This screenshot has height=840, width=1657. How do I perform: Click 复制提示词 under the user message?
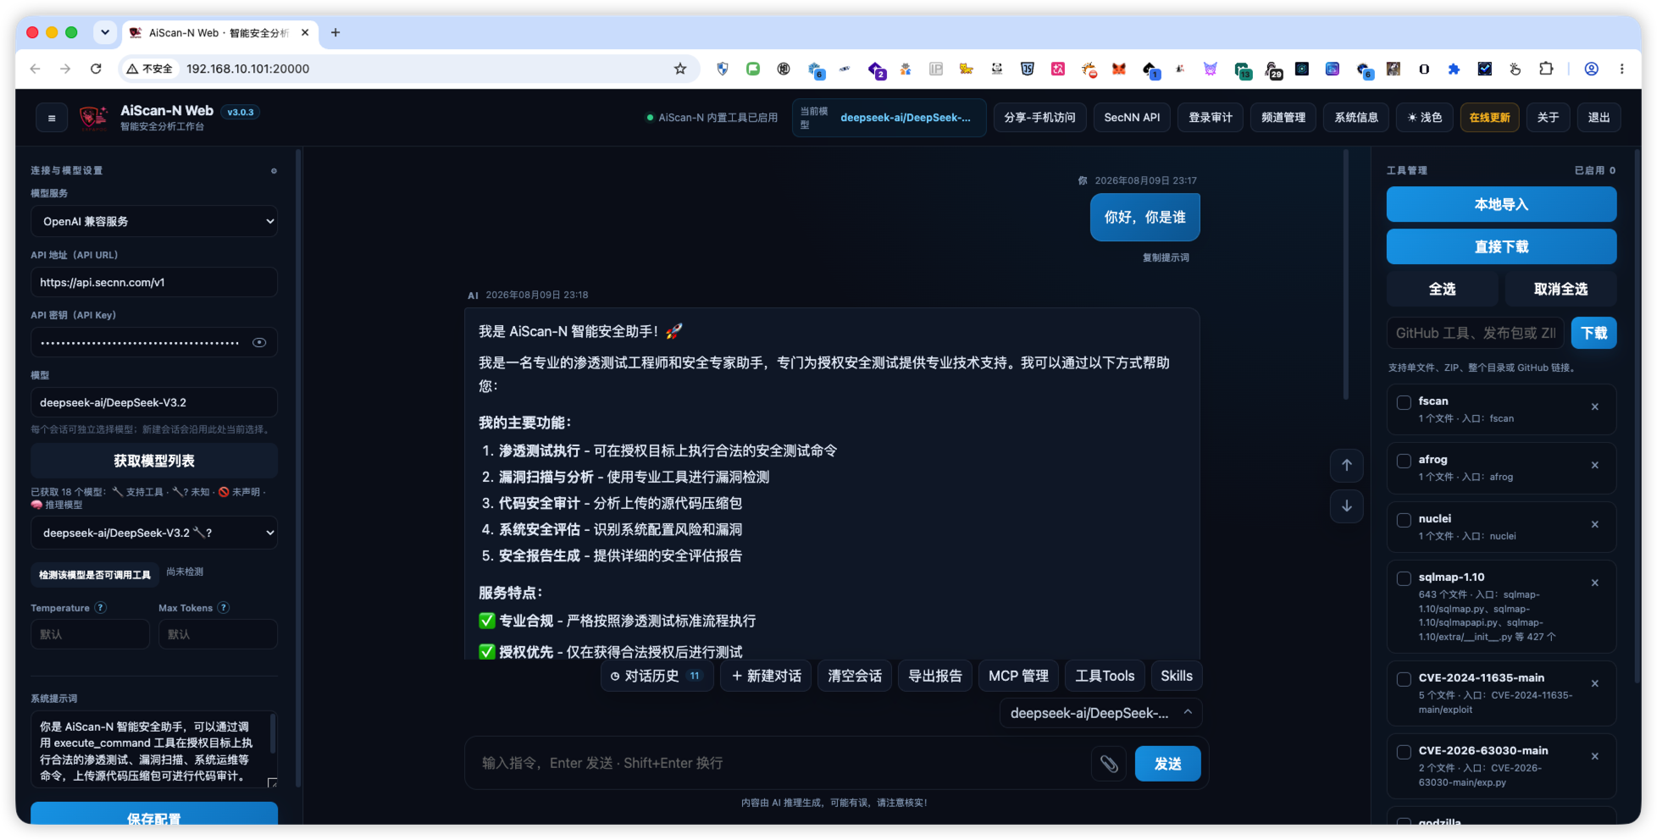[x=1166, y=258]
